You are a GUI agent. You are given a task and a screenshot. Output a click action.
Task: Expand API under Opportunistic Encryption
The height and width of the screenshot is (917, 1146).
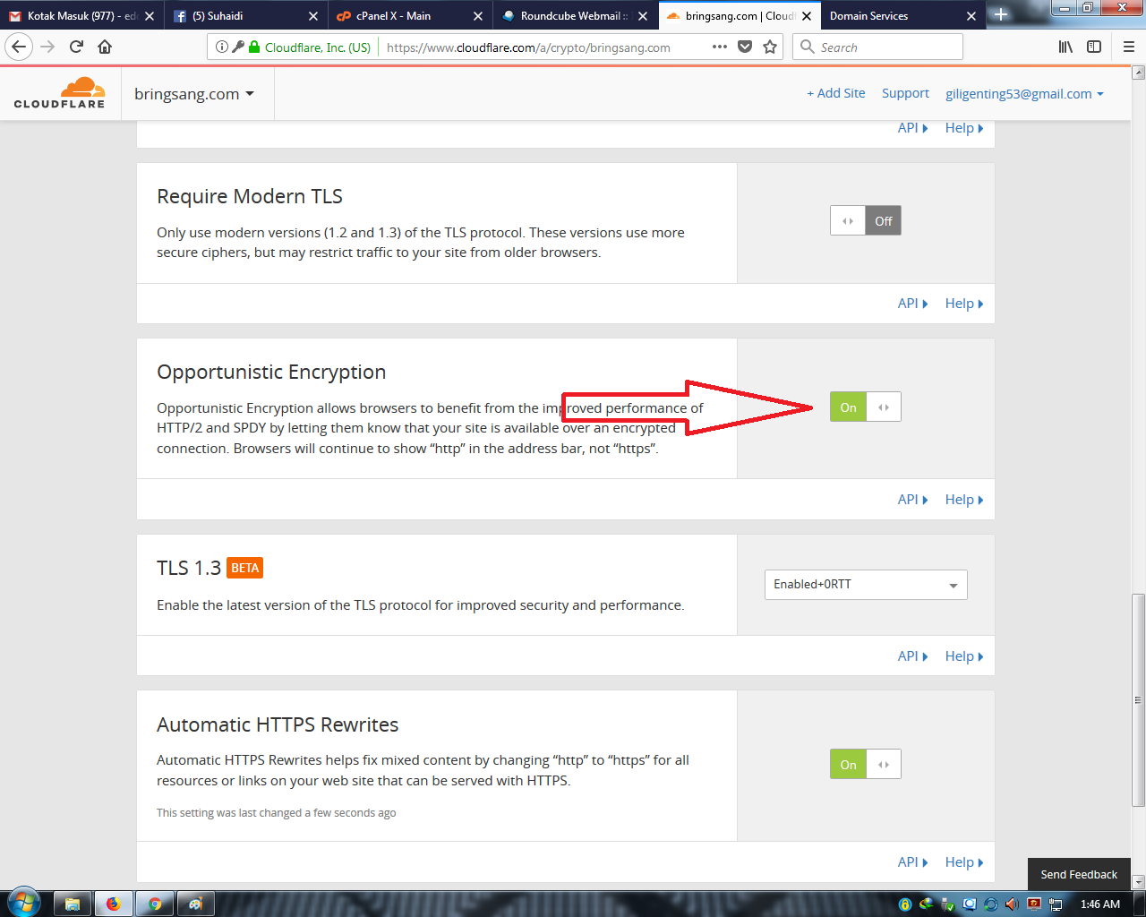coord(912,500)
